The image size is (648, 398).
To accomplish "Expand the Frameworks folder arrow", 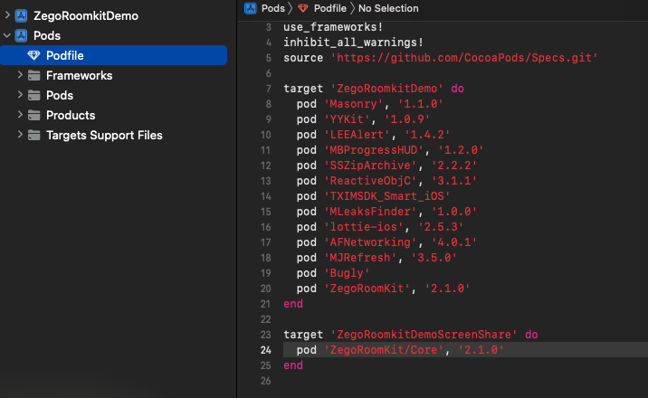I will click(x=20, y=75).
